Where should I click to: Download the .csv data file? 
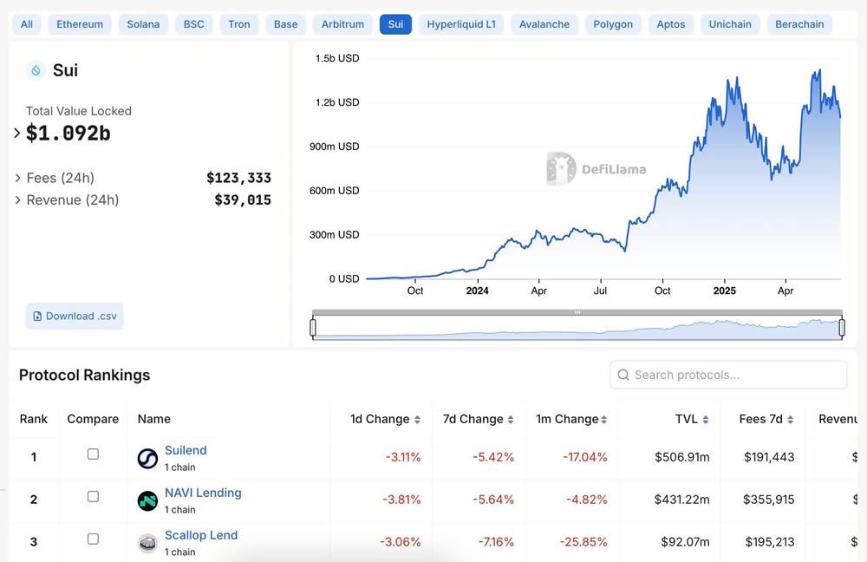pos(75,317)
